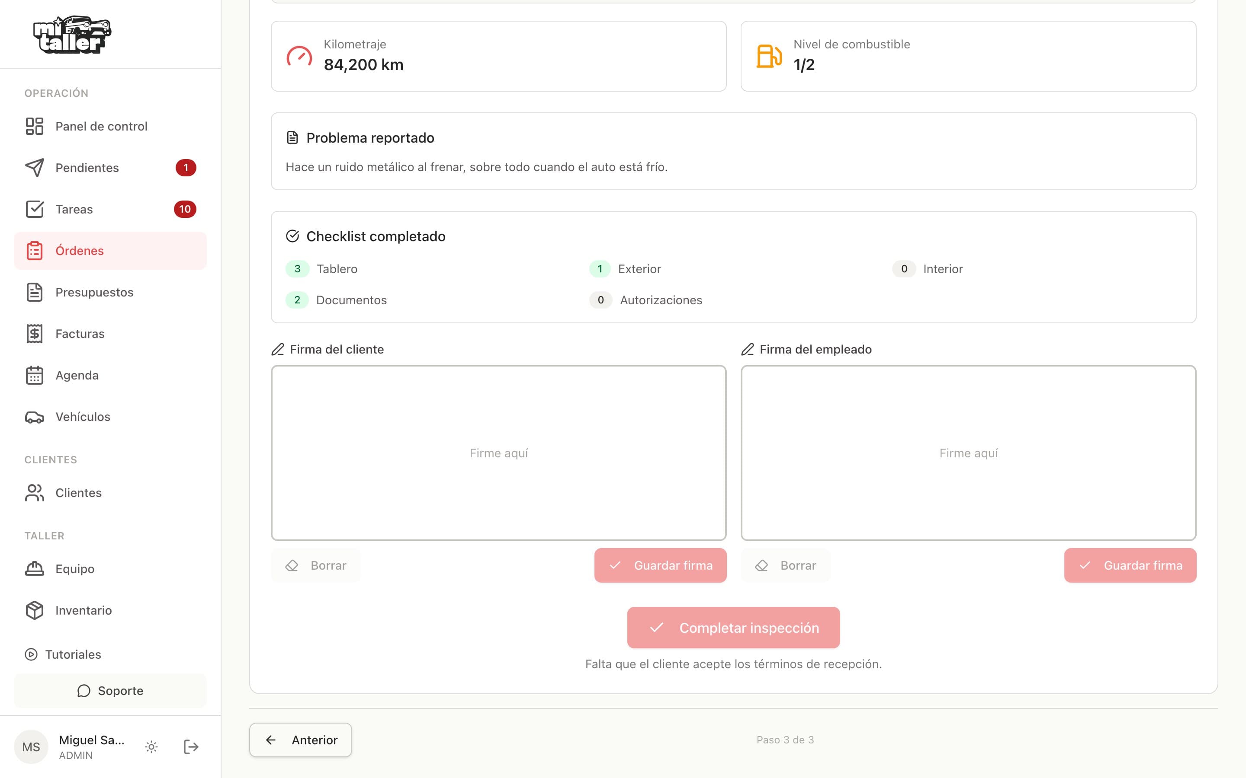Image resolution: width=1246 pixels, height=778 pixels.
Task: Click the reported problem description text
Action: point(476,167)
